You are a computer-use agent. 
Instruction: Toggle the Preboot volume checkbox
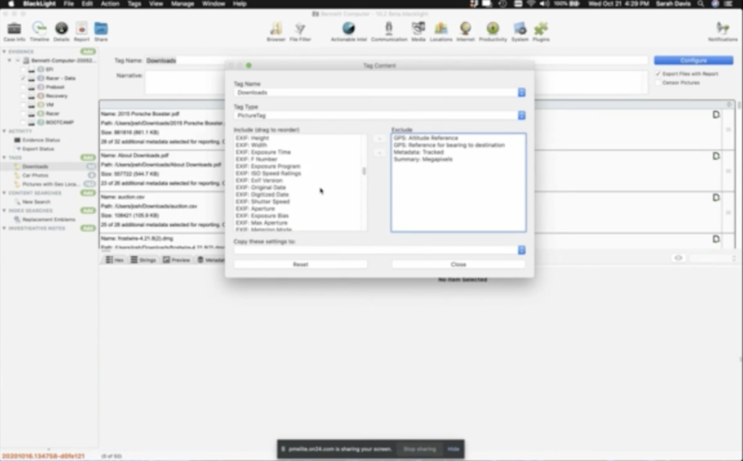click(22, 87)
